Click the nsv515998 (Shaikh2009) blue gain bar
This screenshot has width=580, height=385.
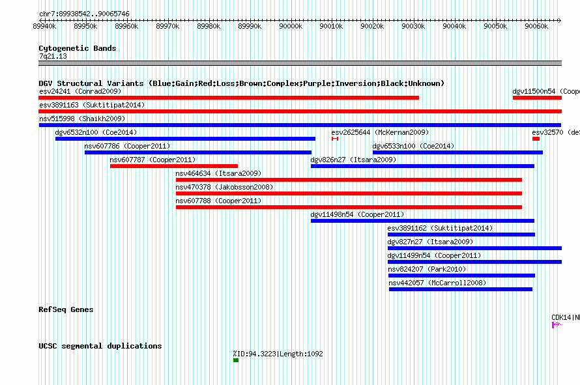(300, 125)
